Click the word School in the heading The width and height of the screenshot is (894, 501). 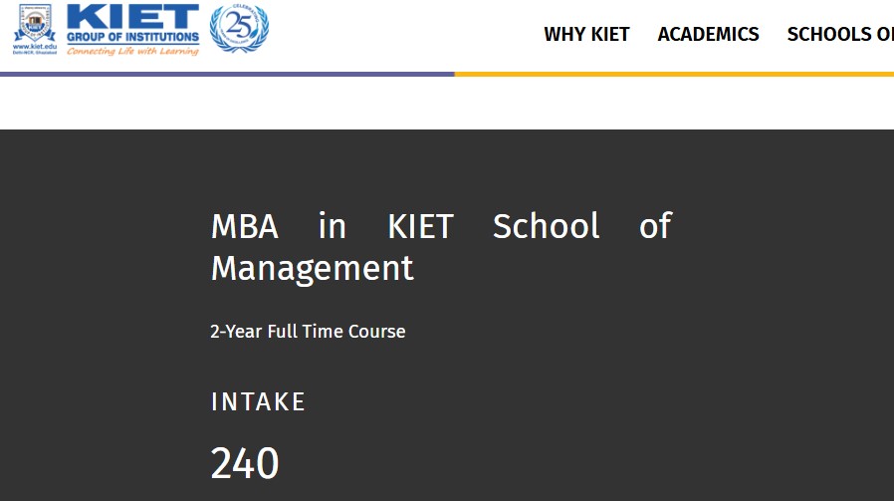[546, 226]
